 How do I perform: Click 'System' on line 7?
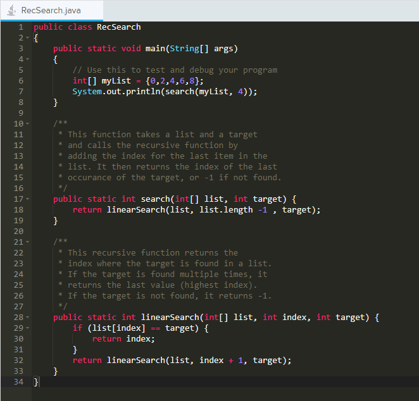87,92
